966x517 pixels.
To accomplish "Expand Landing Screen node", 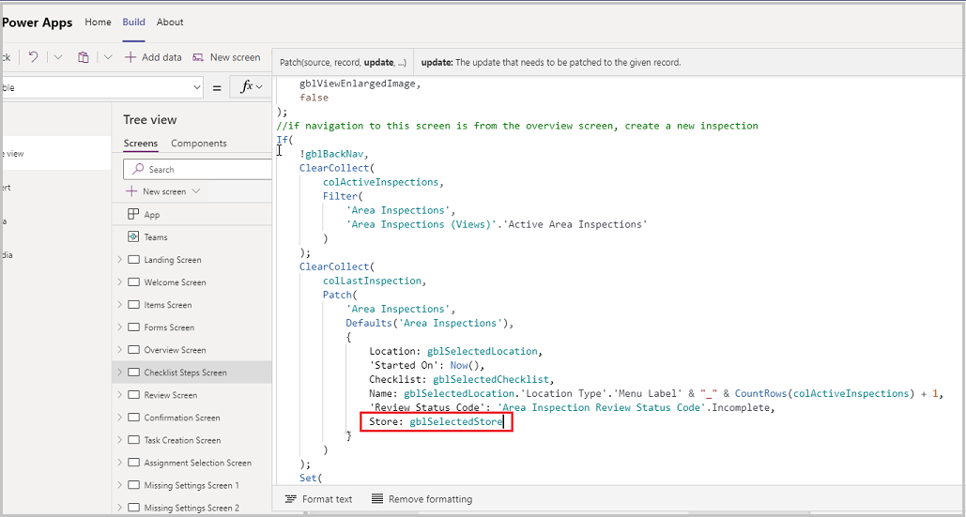I will click(x=119, y=260).
